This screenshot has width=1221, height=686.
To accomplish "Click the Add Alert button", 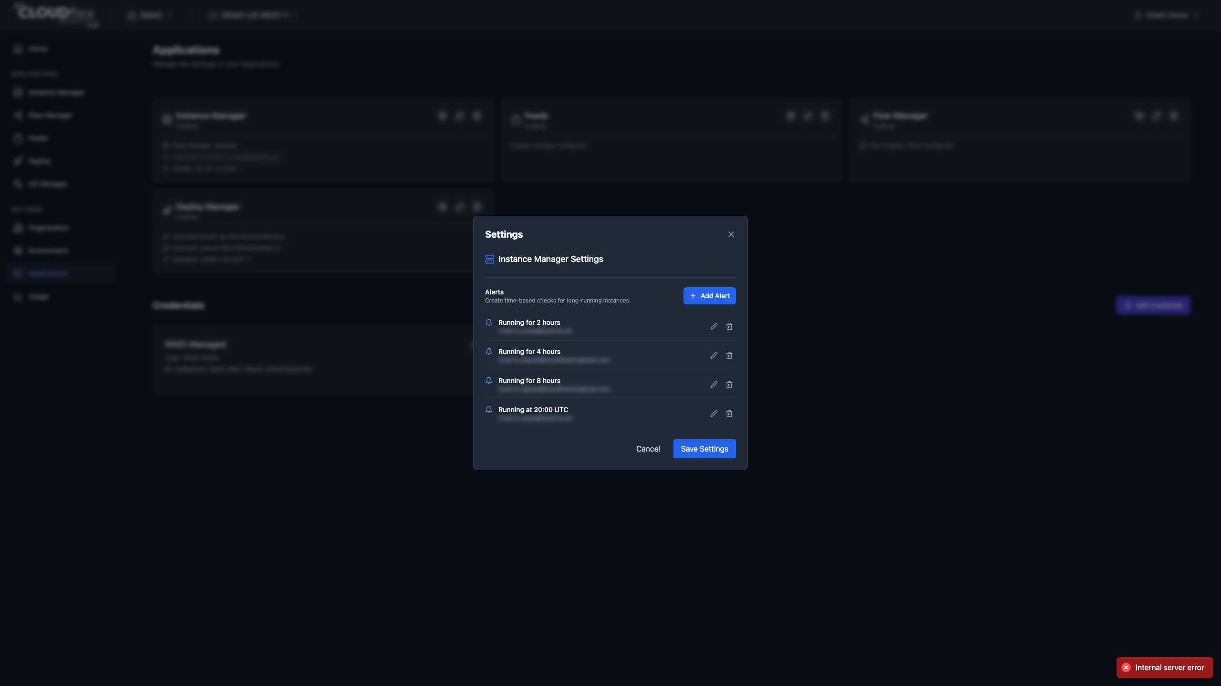I will 710,296.
